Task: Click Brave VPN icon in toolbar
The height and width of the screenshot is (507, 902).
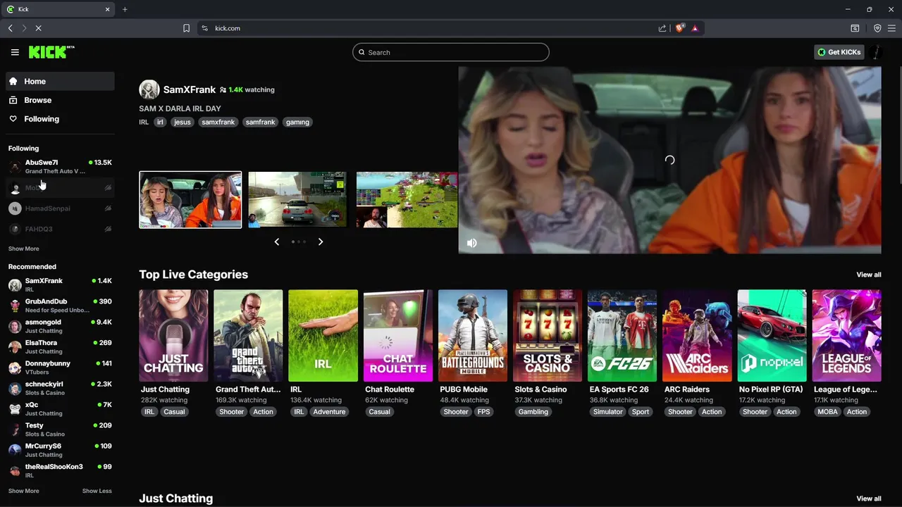Action: [877, 28]
